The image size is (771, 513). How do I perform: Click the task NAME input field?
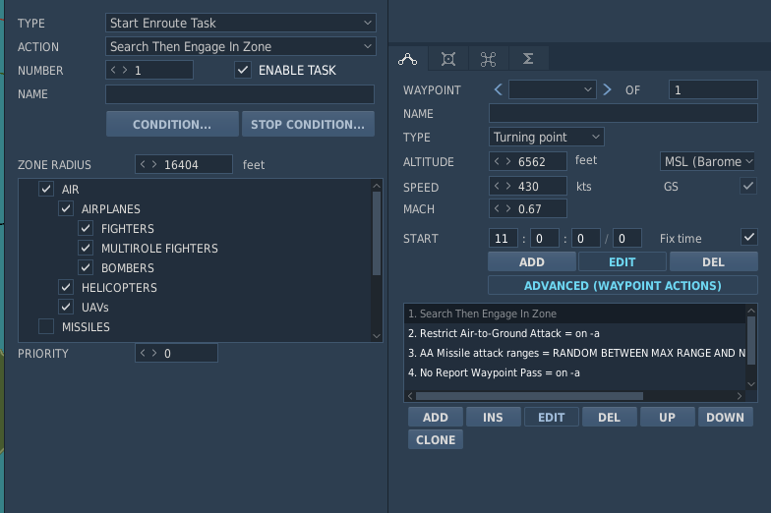click(x=240, y=94)
